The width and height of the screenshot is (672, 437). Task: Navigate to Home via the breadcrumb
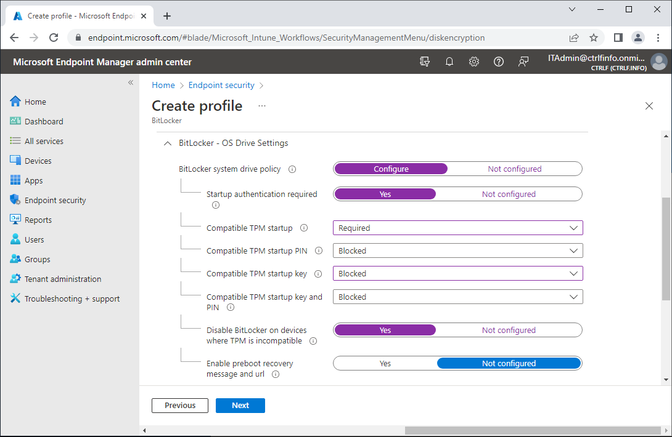[163, 85]
